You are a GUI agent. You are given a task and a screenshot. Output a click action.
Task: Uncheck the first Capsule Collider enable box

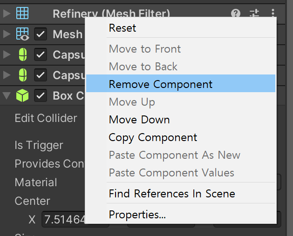[x=41, y=54]
